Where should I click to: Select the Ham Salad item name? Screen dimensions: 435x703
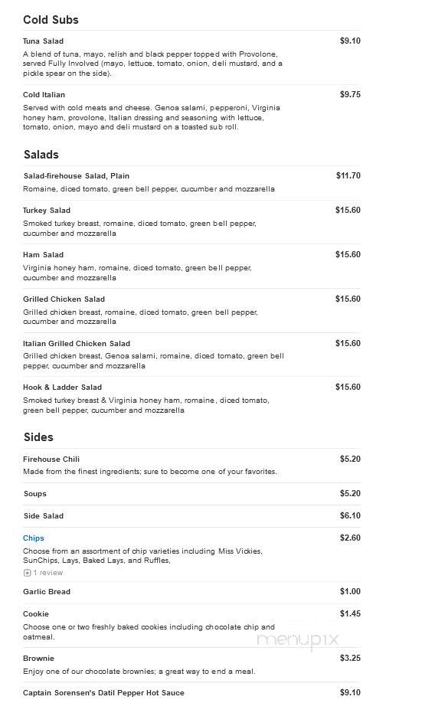click(x=43, y=255)
